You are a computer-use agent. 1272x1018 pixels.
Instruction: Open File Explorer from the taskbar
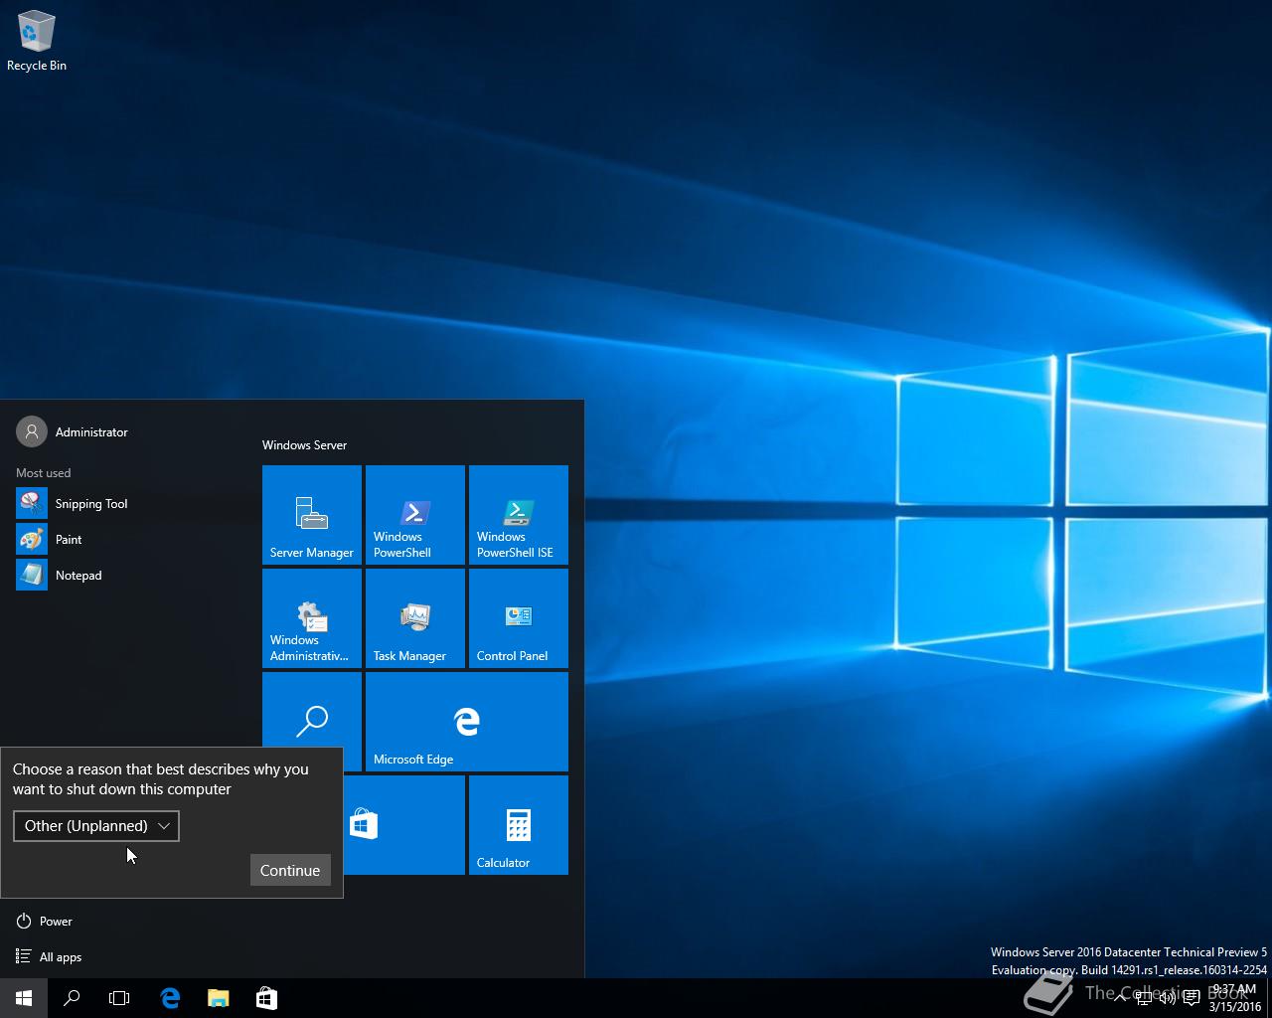point(218,998)
